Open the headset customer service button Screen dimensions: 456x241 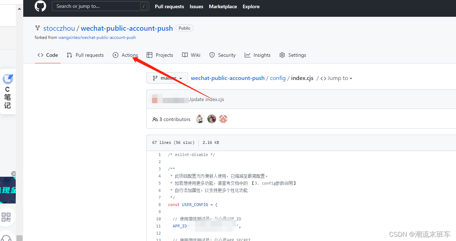tap(6, 237)
